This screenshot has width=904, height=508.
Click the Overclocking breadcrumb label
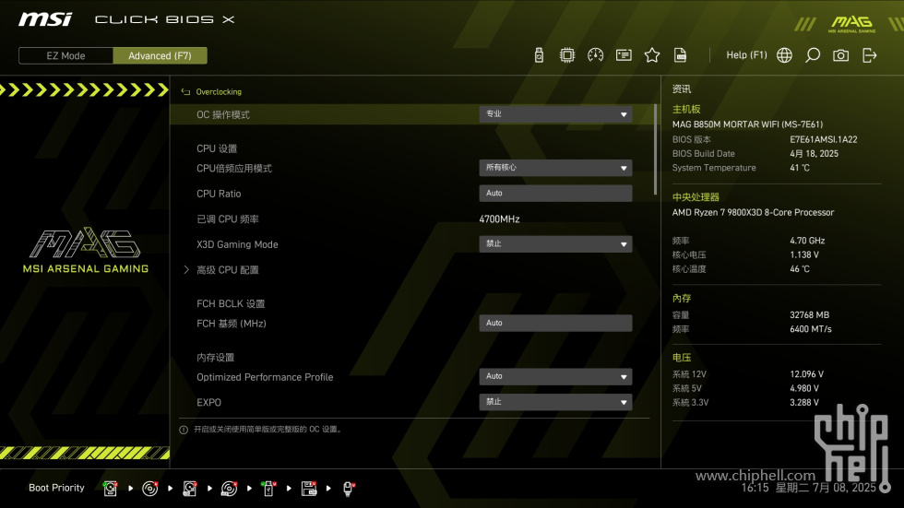click(219, 91)
